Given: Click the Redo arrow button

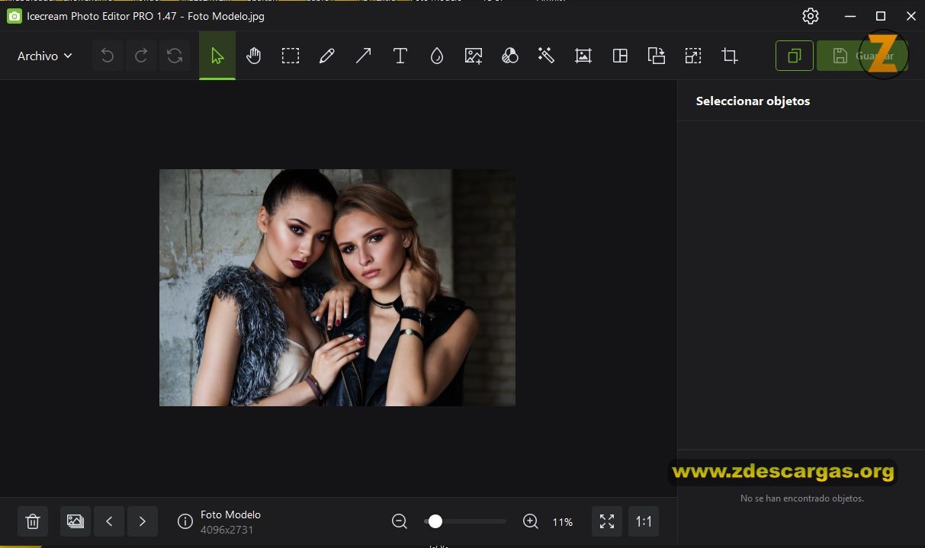Looking at the screenshot, I should click(141, 56).
